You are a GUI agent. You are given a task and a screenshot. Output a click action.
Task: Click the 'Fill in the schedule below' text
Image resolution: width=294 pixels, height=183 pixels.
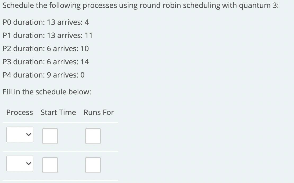click(47, 92)
